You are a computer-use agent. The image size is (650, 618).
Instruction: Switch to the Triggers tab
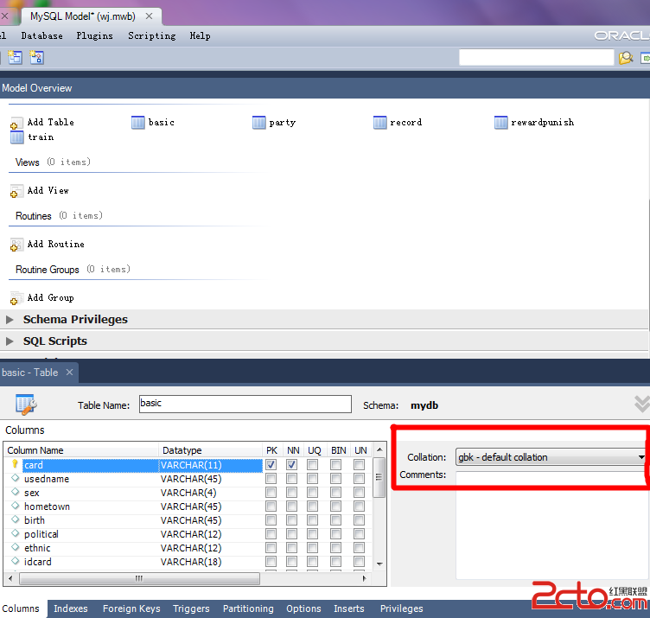pyautogui.click(x=191, y=608)
